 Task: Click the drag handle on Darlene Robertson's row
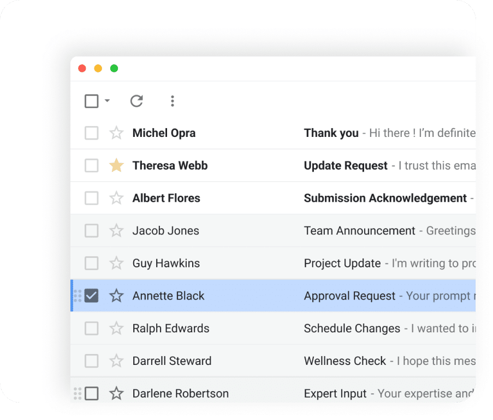point(77,393)
